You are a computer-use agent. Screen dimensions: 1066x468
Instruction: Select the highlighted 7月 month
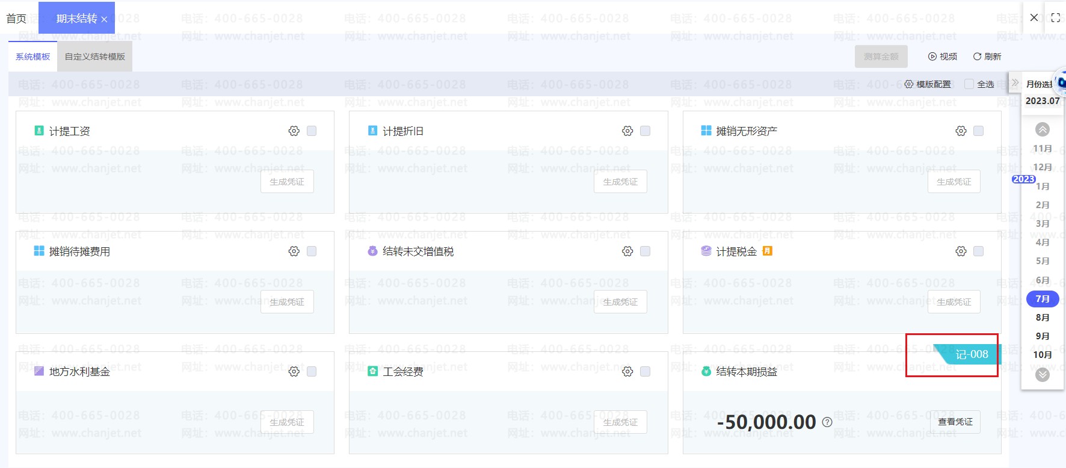pos(1043,299)
